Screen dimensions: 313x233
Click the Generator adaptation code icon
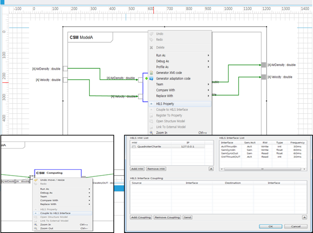pyautogui.click(x=151, y=79)
